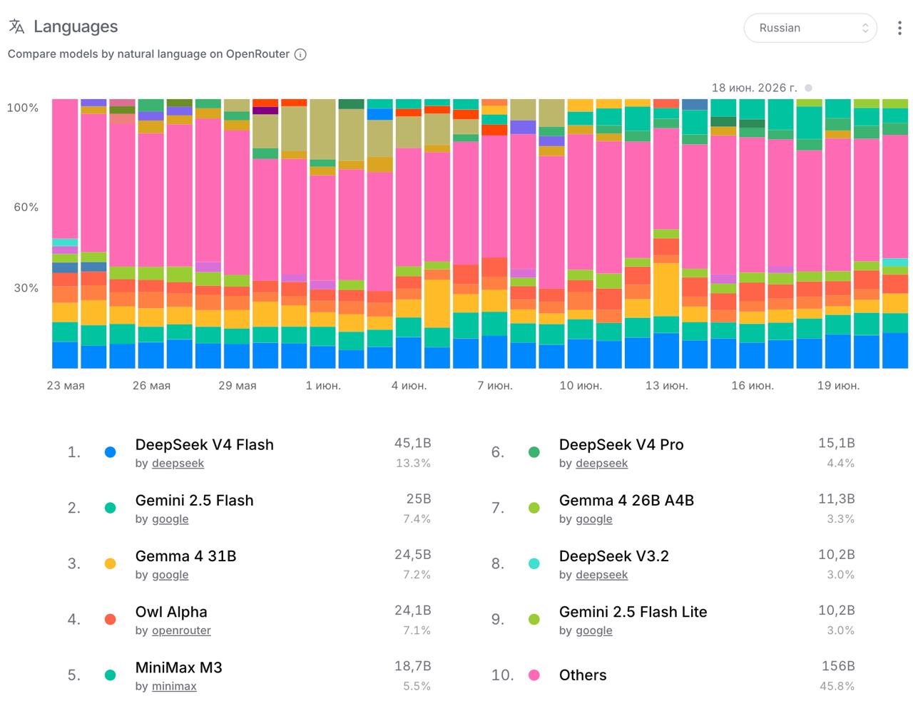Open the google link under Gemini 2.5 Flash Lite
Image resolution: width=913 pixels, height=711 pixels.
coord(594,630)
